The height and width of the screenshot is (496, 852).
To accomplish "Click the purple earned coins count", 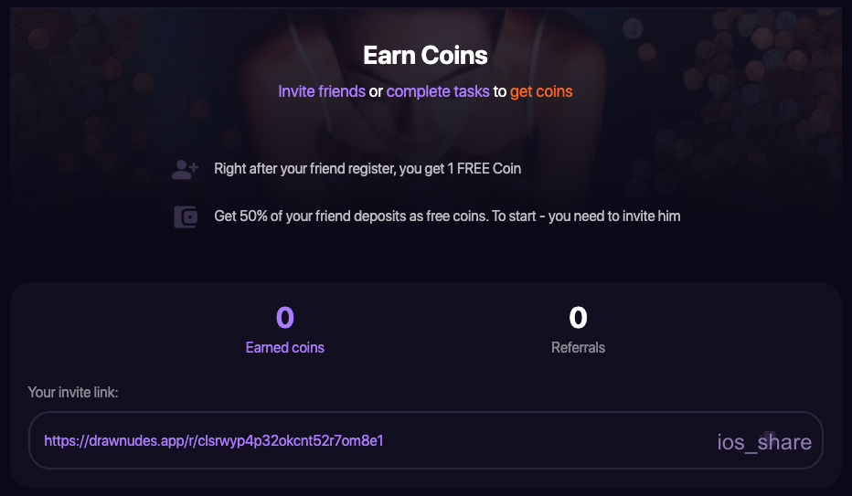I will coord(285,318).
